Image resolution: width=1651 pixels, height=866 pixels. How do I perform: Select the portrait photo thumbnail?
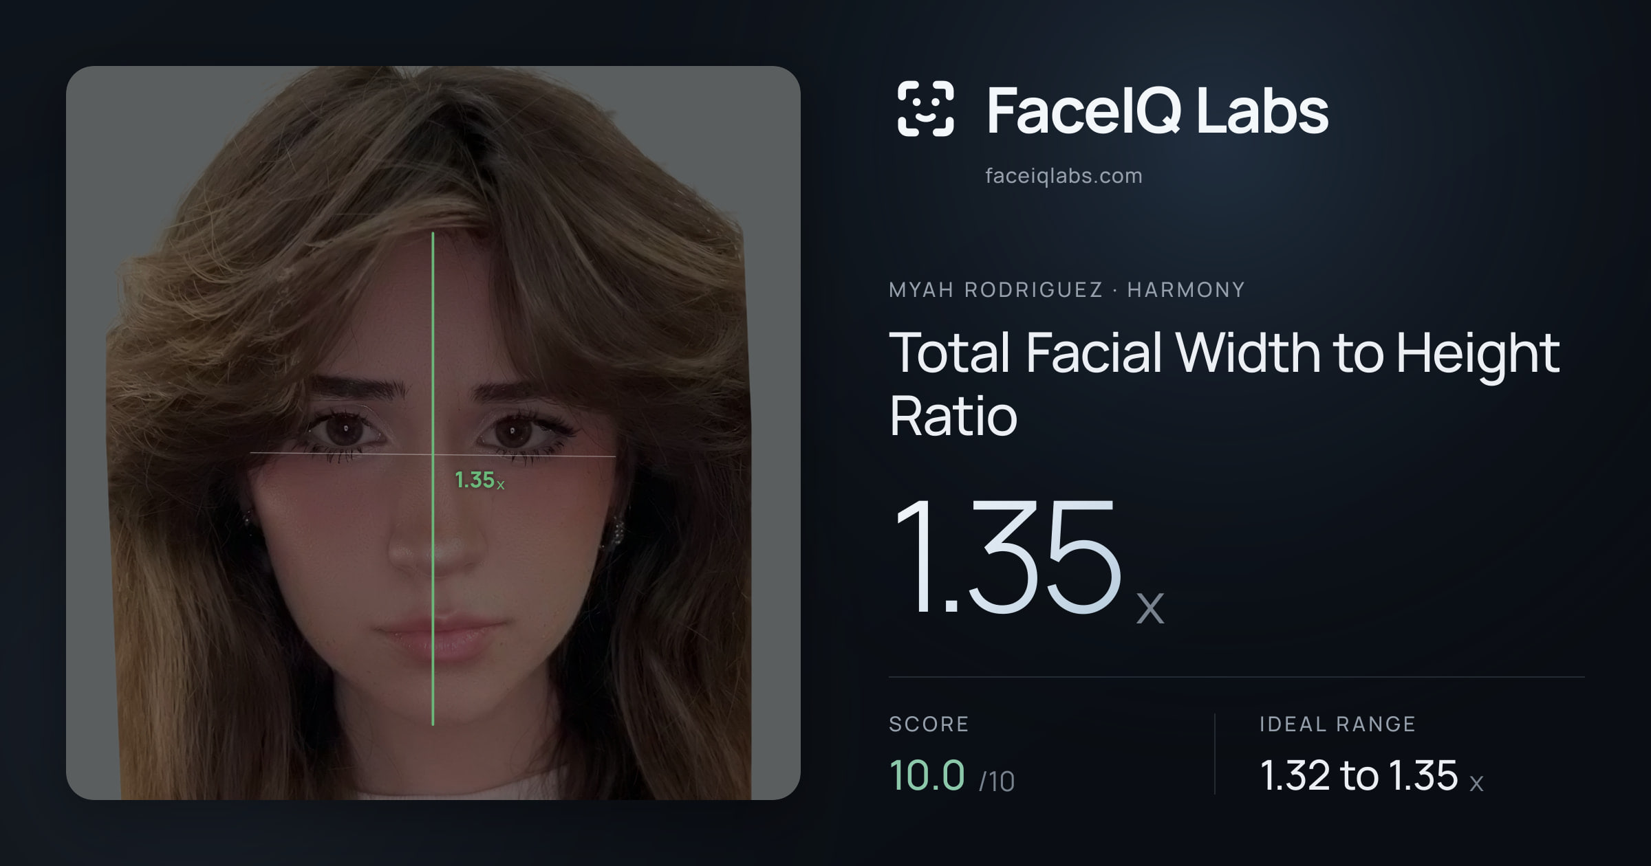coord(433,433)
